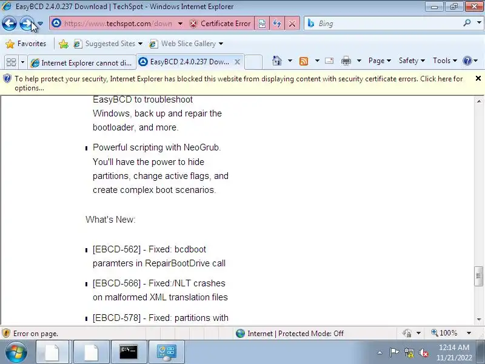Click the 100% zoom level button
The width and height of the screenshot is (485, 364).
(x=444, y=333)
